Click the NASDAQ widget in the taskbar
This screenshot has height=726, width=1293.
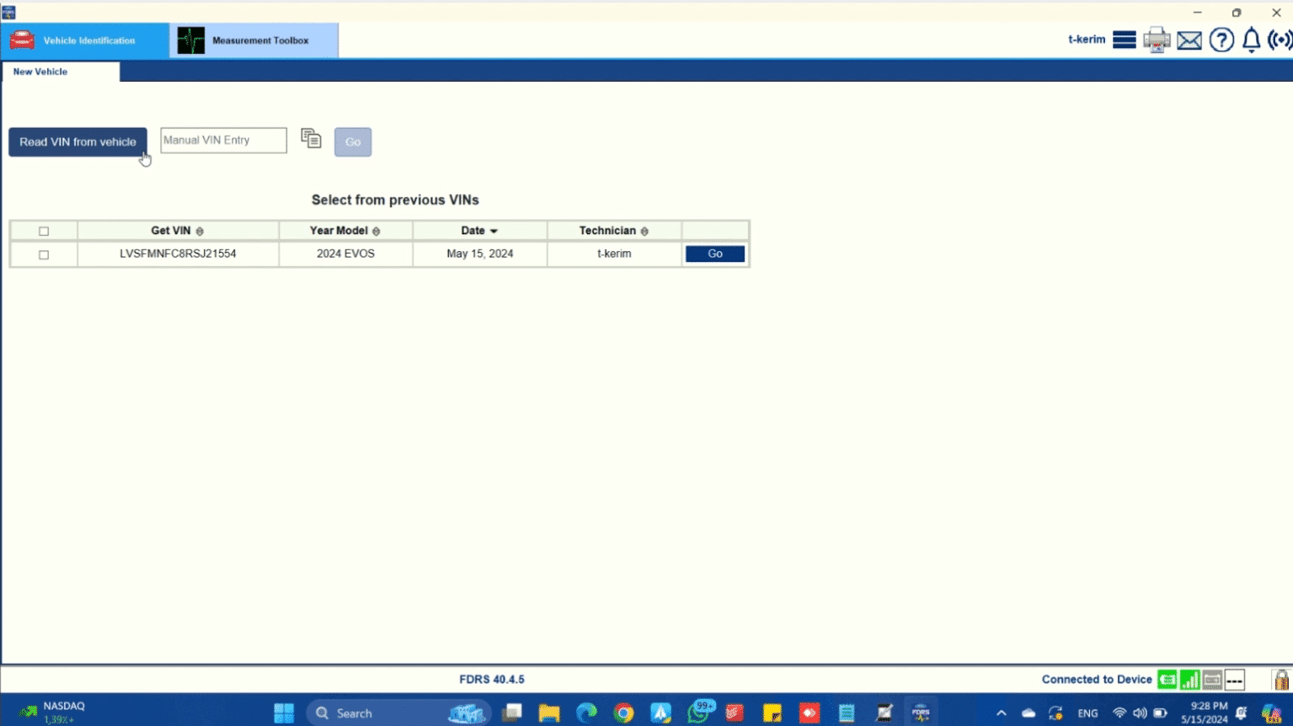pyautogui.click(x=54, y=713)
